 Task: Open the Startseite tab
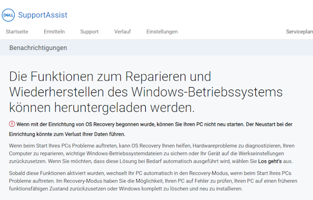[x=17, y=31]
